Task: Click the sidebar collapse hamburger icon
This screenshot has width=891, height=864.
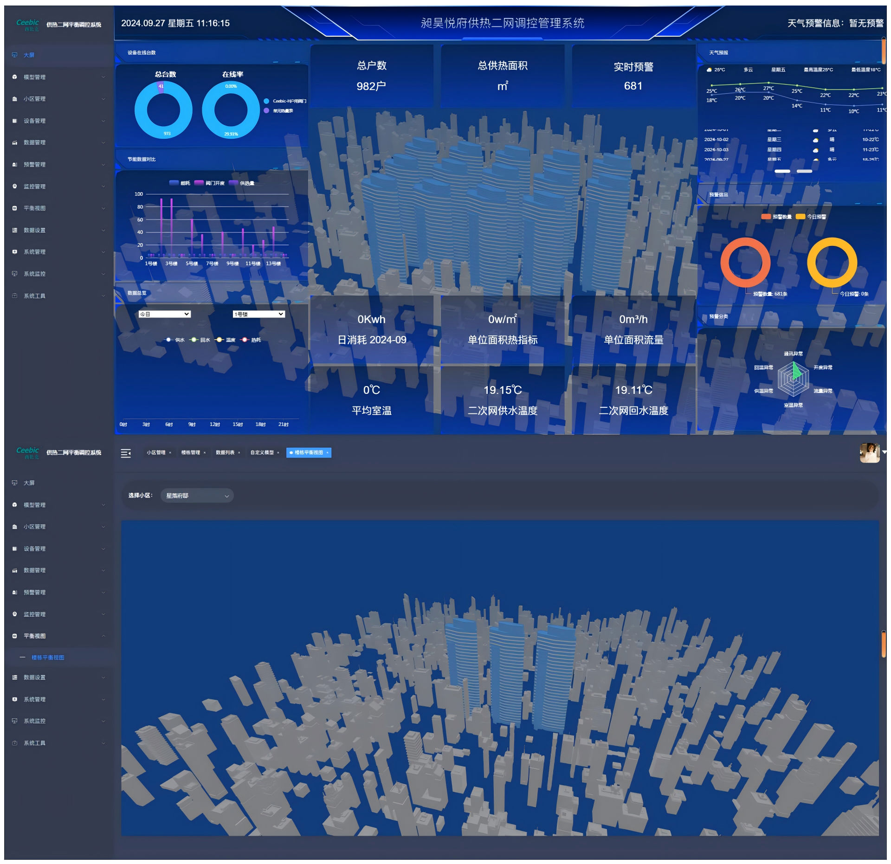Action: [x=126, y=453]
